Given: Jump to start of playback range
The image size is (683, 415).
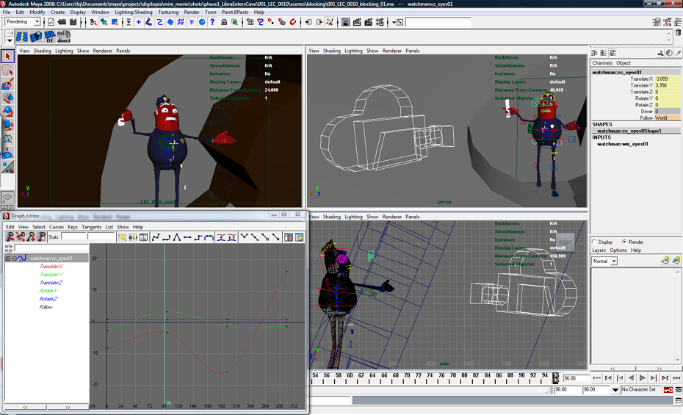Looking at the screenshot, I should (x=596, y=378).
